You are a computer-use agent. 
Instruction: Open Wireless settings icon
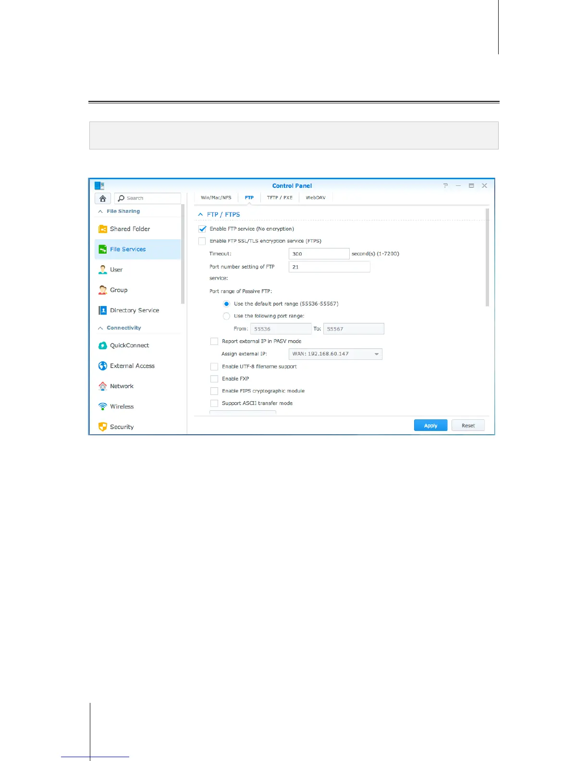coord(103,406)
